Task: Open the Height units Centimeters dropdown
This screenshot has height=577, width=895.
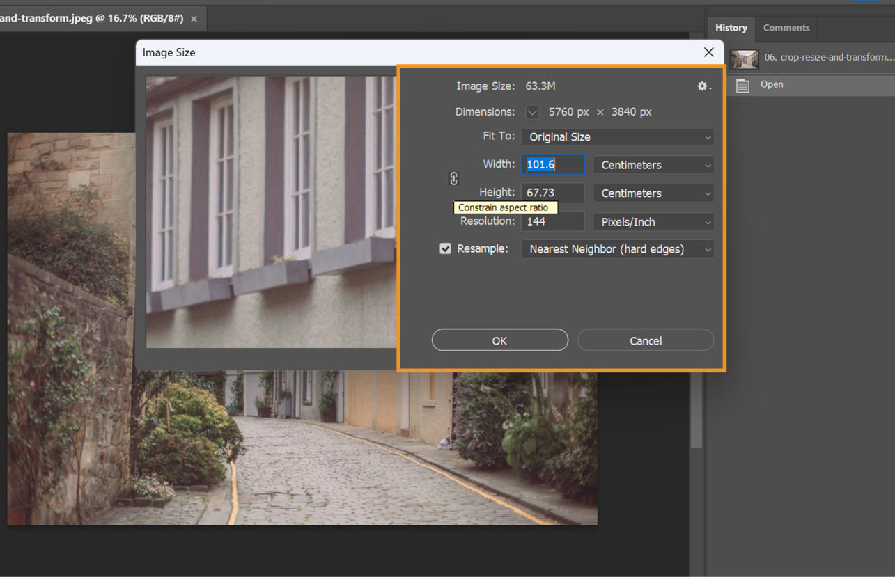Action: point(653,193)
